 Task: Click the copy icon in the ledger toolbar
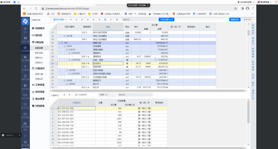[x=105, y=20]
